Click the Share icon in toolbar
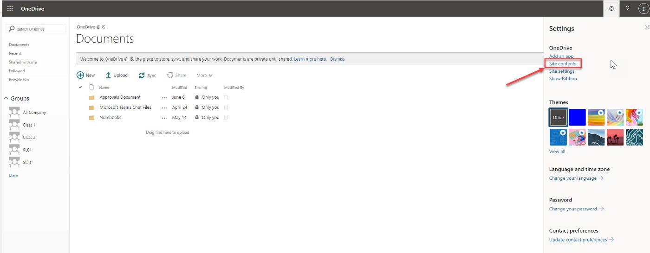 [x=170, y=75]
